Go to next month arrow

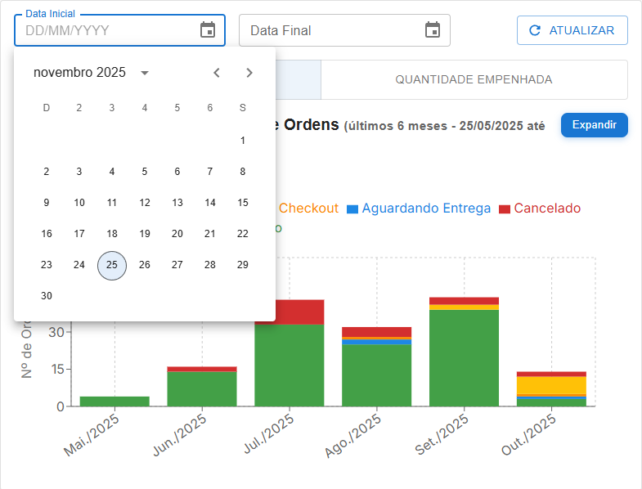coord(249,73)
